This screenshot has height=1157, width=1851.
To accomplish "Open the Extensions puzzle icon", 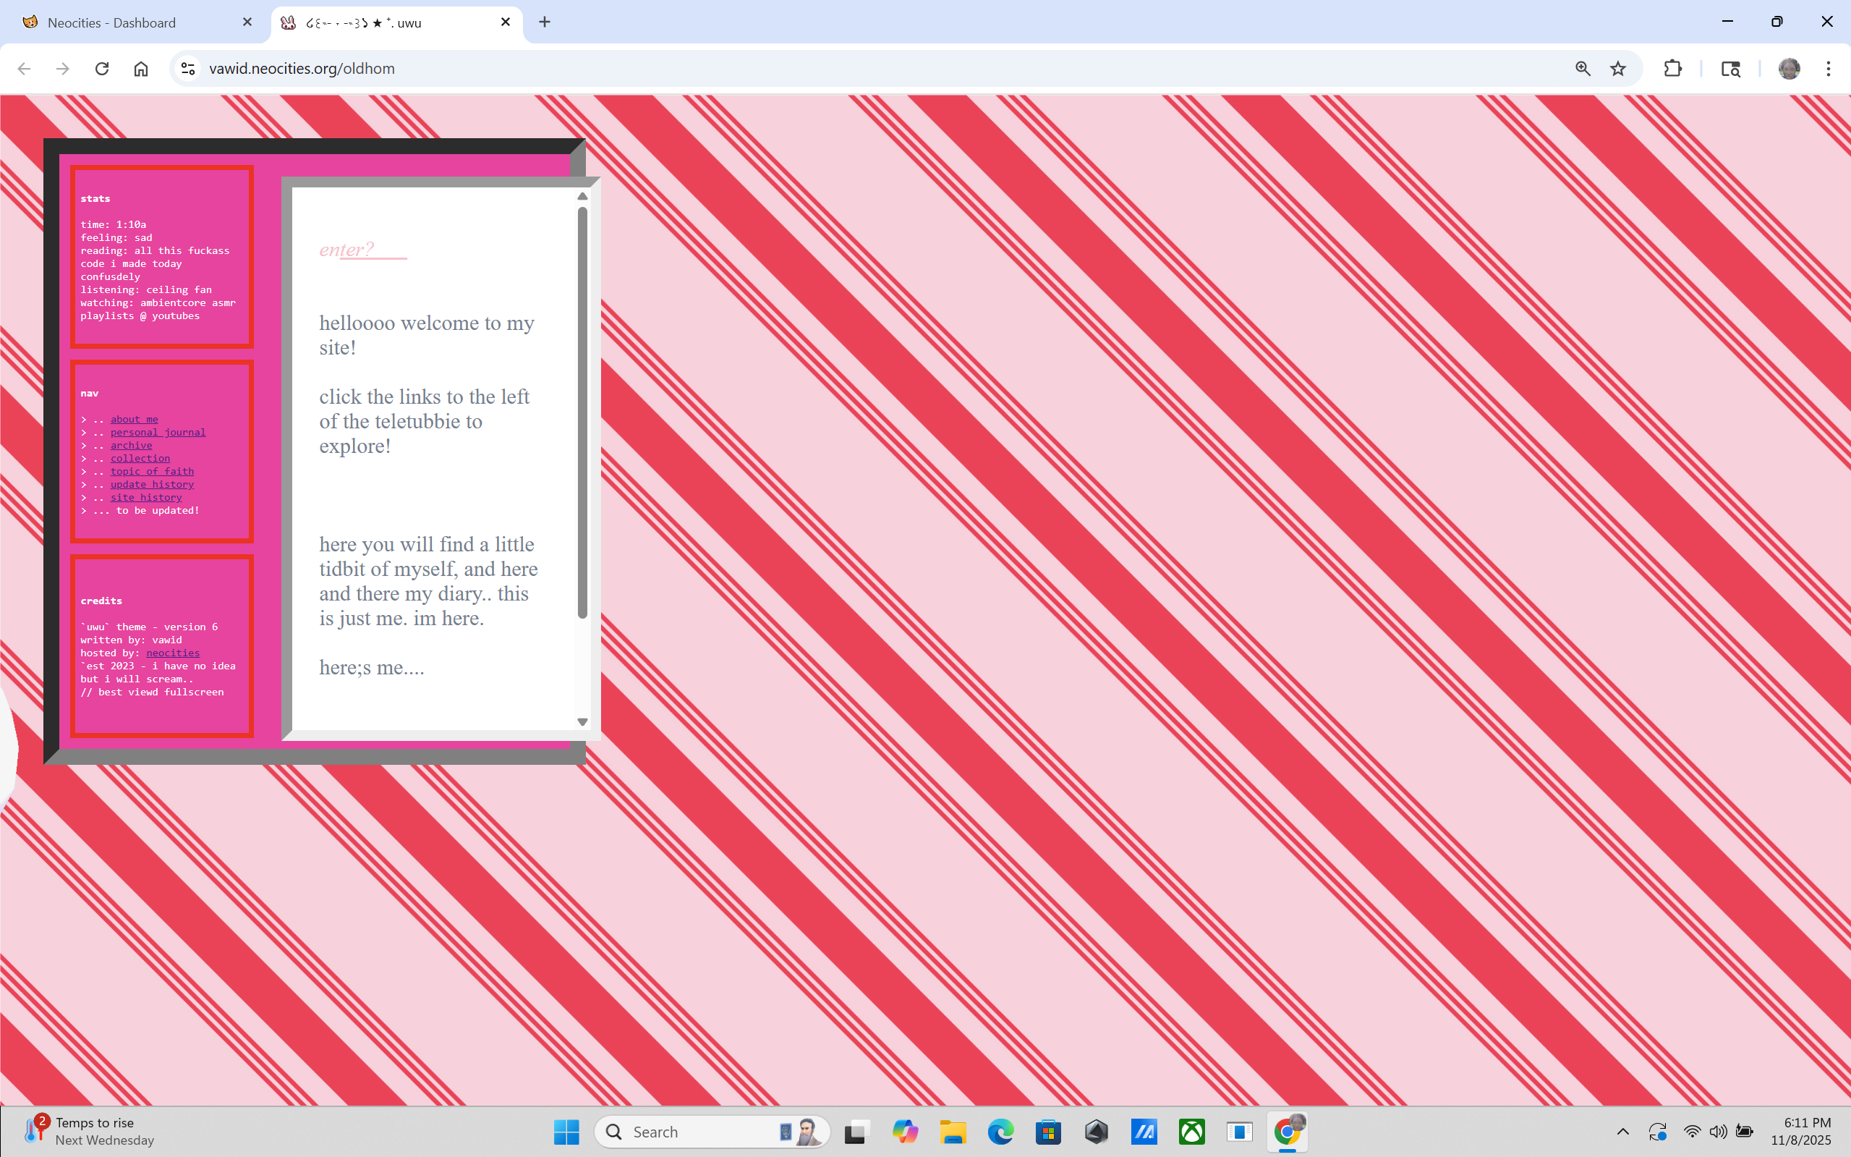I will [x=1672, y=69].
